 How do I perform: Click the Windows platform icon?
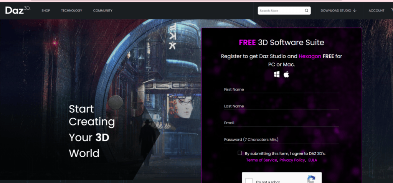pos(277,74)
